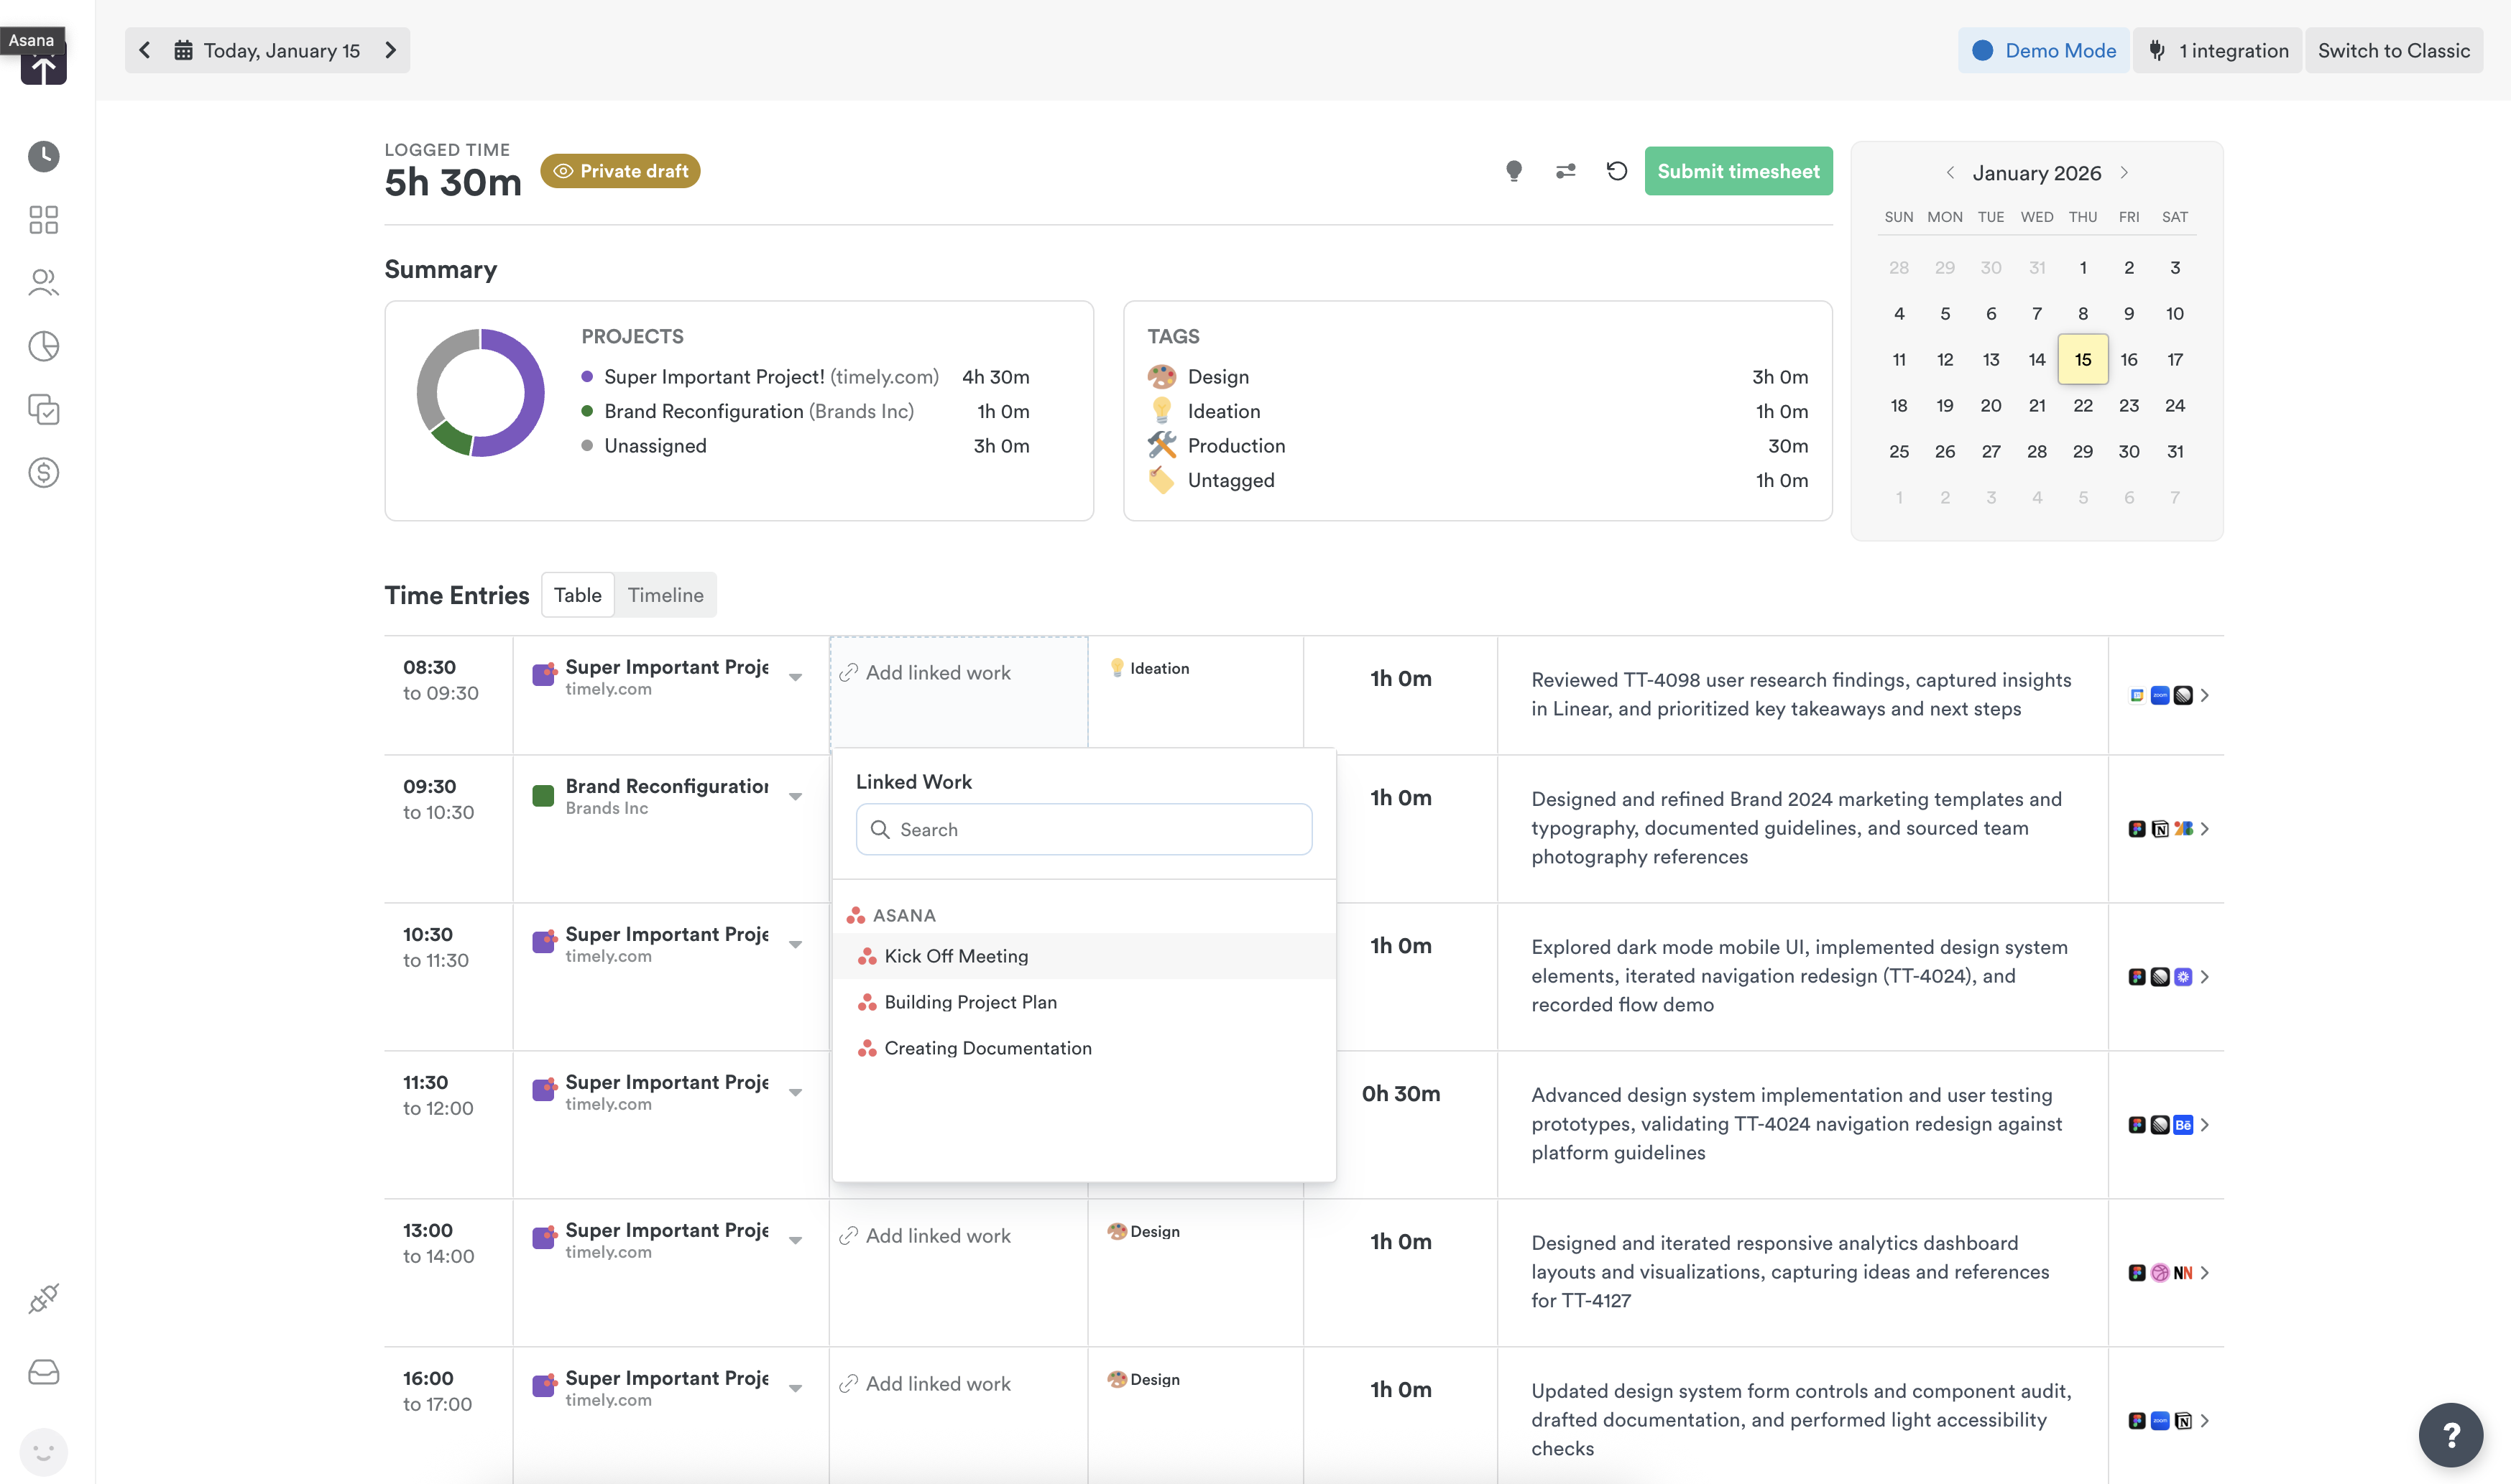Expand the Brand Reconfiguration project dropdown
The height and width of the screenshot is (1484, 2511).
click(796, 796)
